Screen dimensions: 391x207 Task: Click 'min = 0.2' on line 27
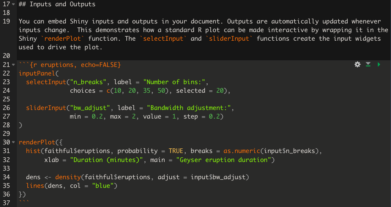86,117
